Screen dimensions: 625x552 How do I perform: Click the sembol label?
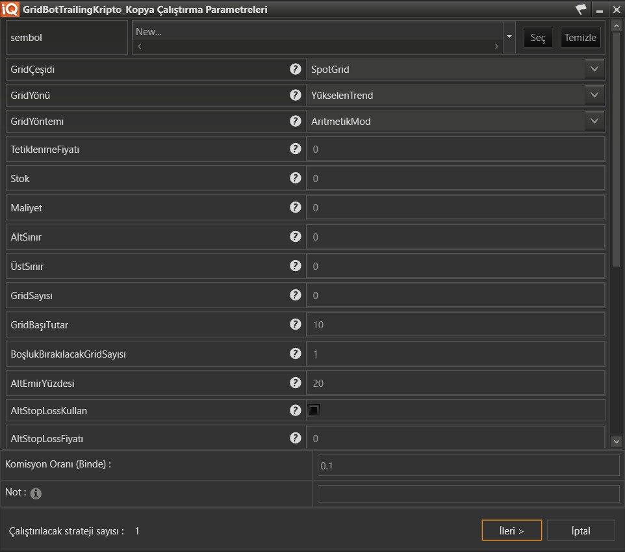point(26,38)
